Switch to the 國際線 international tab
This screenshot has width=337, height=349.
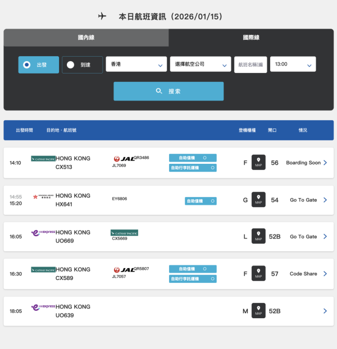point(251,38)
